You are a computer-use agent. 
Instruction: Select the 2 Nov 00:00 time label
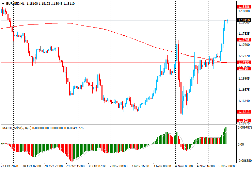(119, 166)
